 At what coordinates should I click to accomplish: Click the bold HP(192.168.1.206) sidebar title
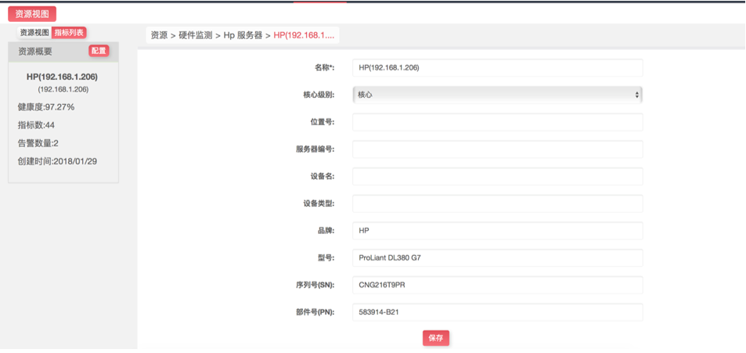pyautogui.click(x=63, y=77)
